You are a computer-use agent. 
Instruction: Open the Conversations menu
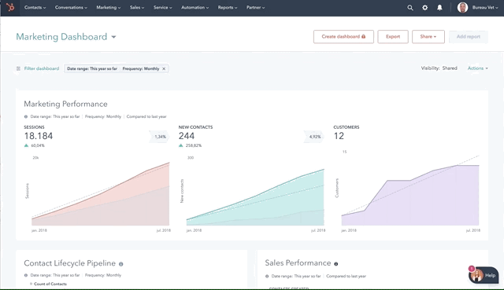coord(71,7)
